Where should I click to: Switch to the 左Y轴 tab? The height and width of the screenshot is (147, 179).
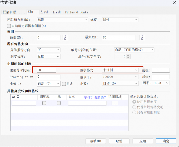(x=44, y=12)
